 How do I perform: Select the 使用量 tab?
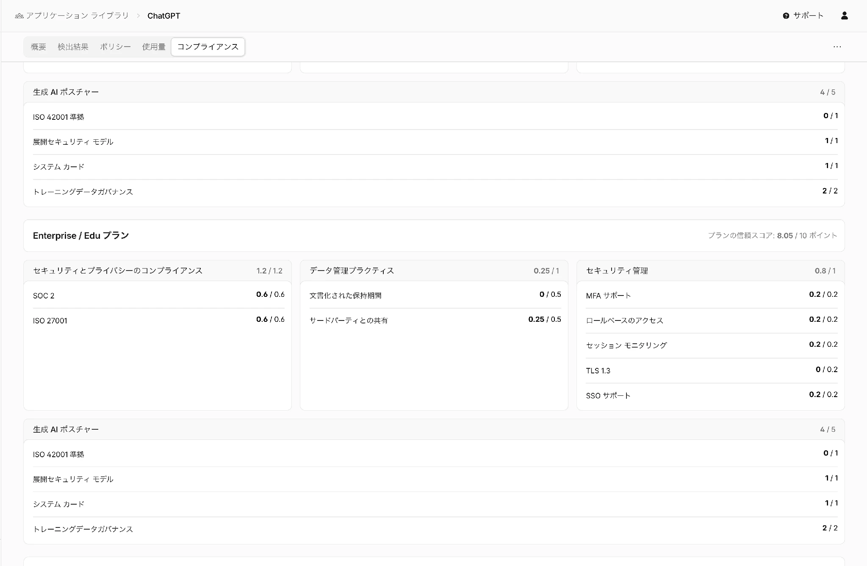[153, 47]
